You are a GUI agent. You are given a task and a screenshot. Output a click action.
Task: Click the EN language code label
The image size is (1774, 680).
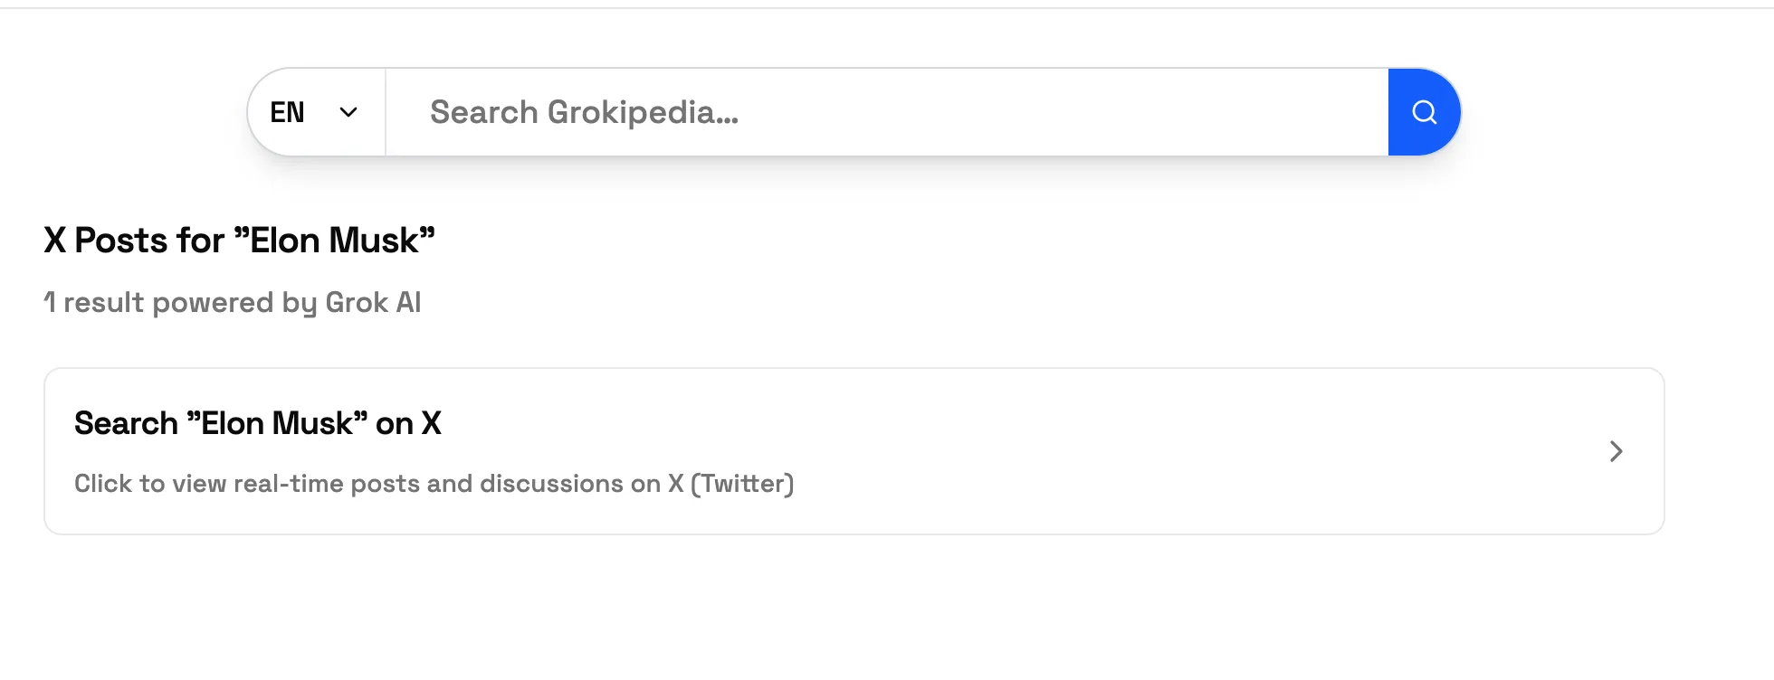pyautogui.click(x=287, y=112)
